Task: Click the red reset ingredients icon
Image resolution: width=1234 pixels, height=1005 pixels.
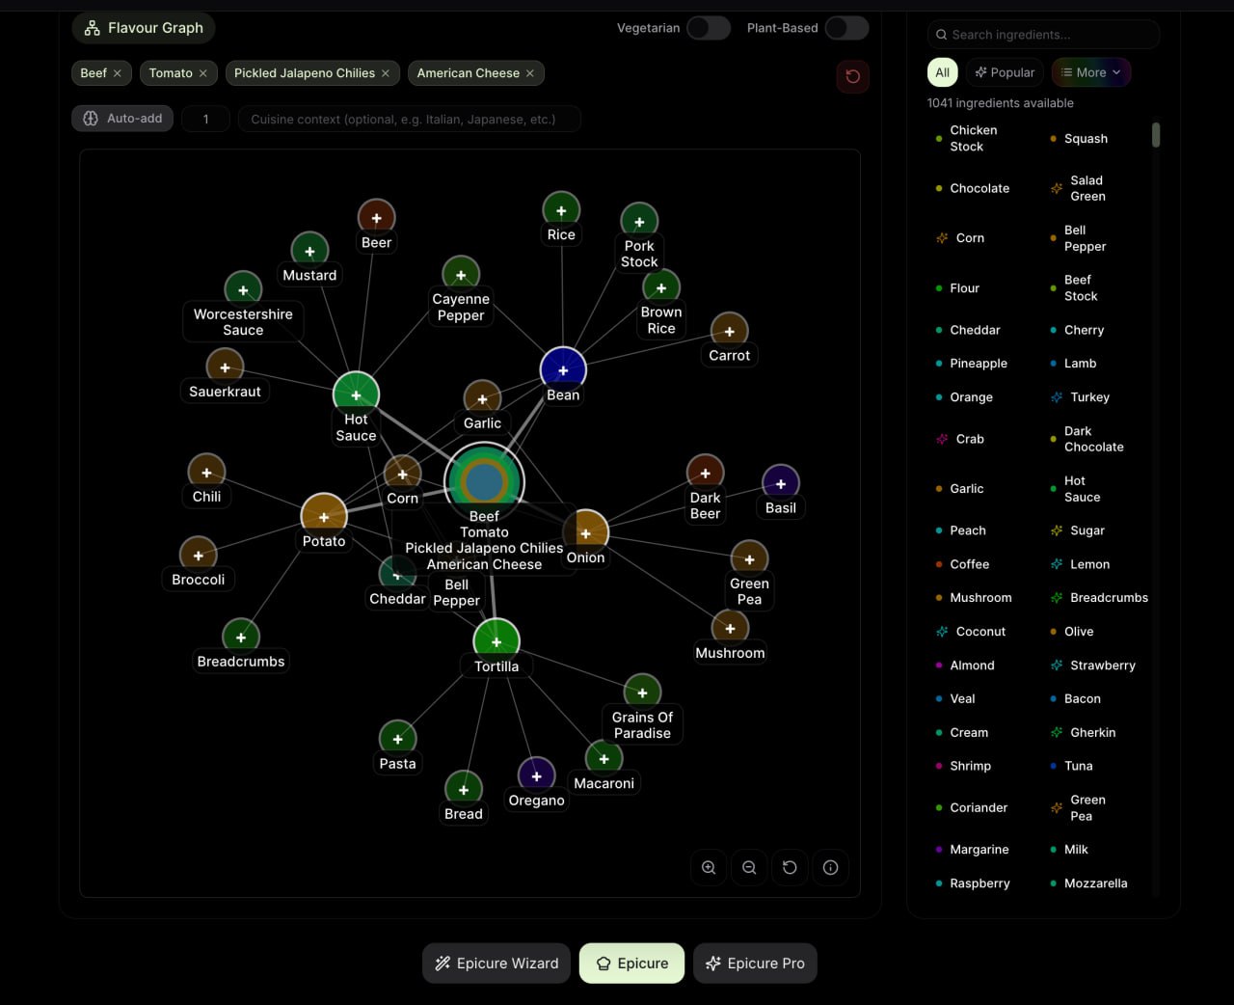Action: 852,76
